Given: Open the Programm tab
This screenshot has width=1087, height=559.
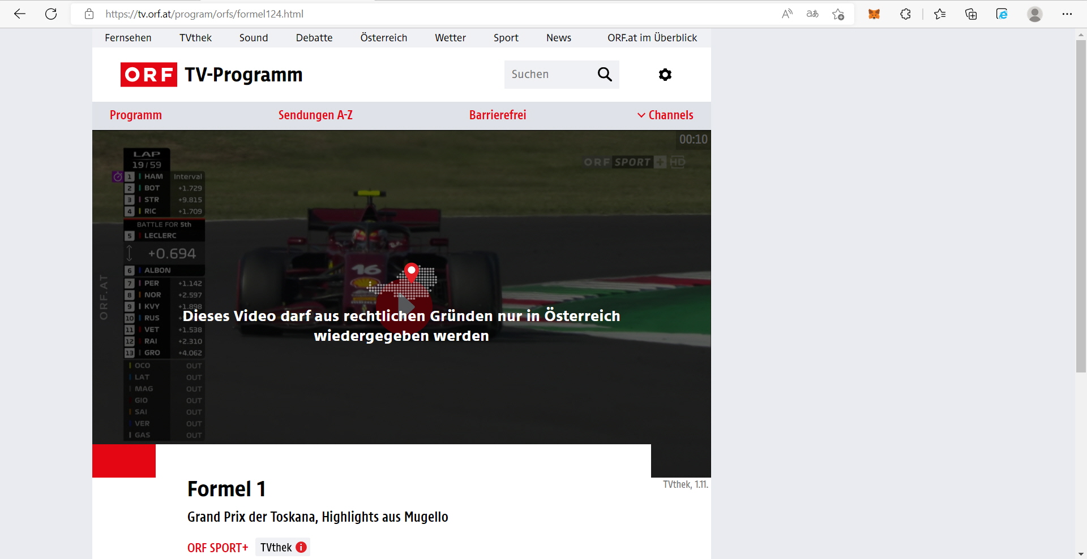Looking at the screenshot, I should tap(136, 115).
